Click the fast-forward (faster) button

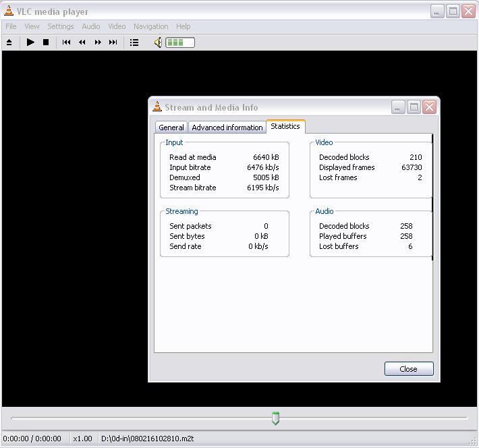point(98,43)
